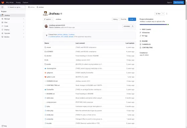Click the repository languages color bar

154,24
